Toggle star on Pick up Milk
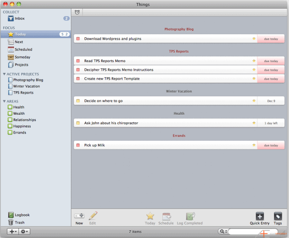This screenshot has width=289, height=238. [254, 145]
